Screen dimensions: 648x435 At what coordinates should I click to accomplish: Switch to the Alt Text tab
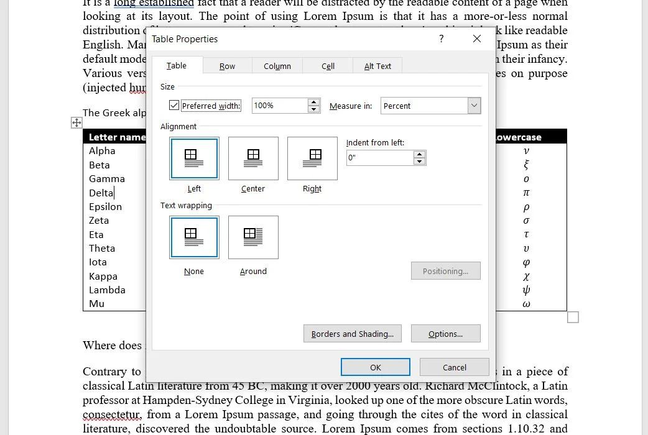coord(377,65)
